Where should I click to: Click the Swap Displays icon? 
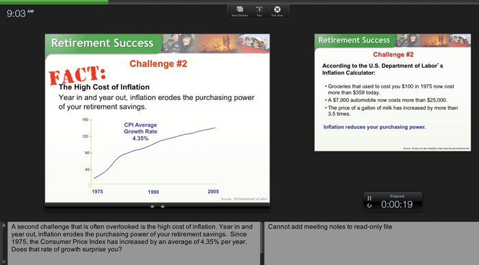[x=239, y=10]
